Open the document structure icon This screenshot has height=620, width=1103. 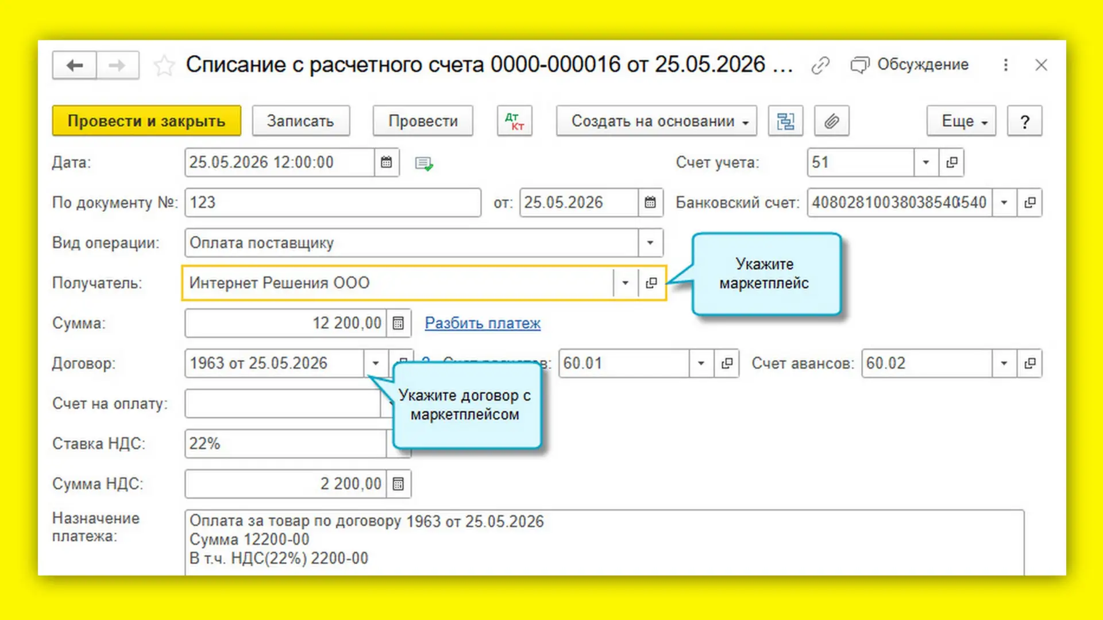tap(785, 121)
